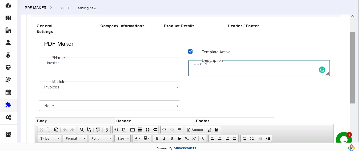This screenshot has width=359, height=151.
Task: Open the Smackcoders link in footer
Action: [x=185, y=148]
